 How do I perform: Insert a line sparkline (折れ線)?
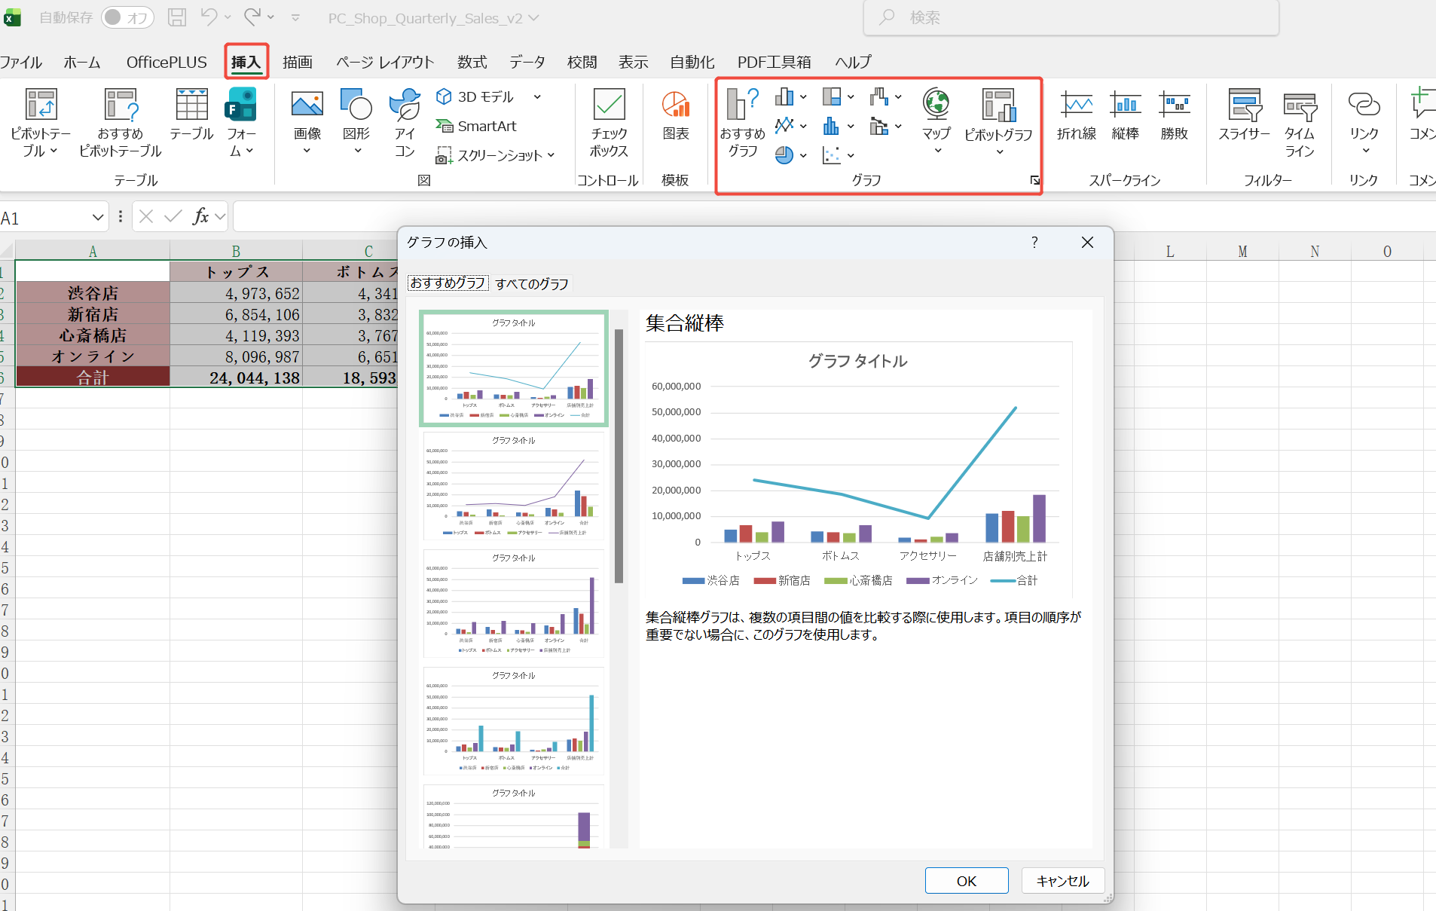tap(1077, 115)
